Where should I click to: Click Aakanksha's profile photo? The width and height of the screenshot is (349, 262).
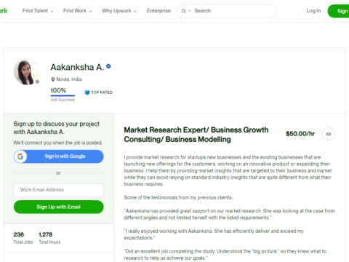click(27, 71)
